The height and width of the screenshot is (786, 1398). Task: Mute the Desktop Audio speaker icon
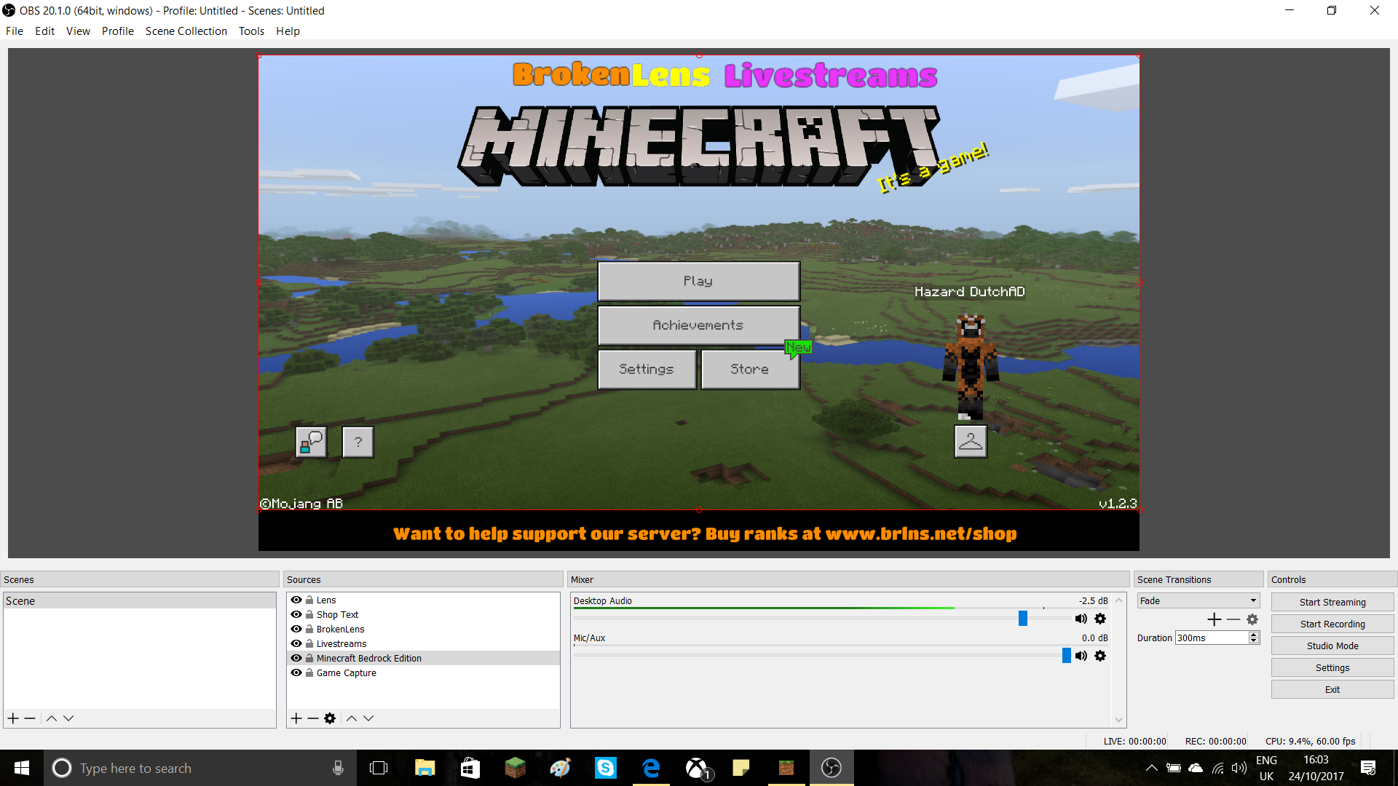pyautogui.click(x=1081, y=619)
